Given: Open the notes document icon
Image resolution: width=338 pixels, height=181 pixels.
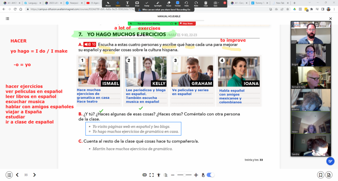Looking at the screenshot, I should [x=329, y=175].
